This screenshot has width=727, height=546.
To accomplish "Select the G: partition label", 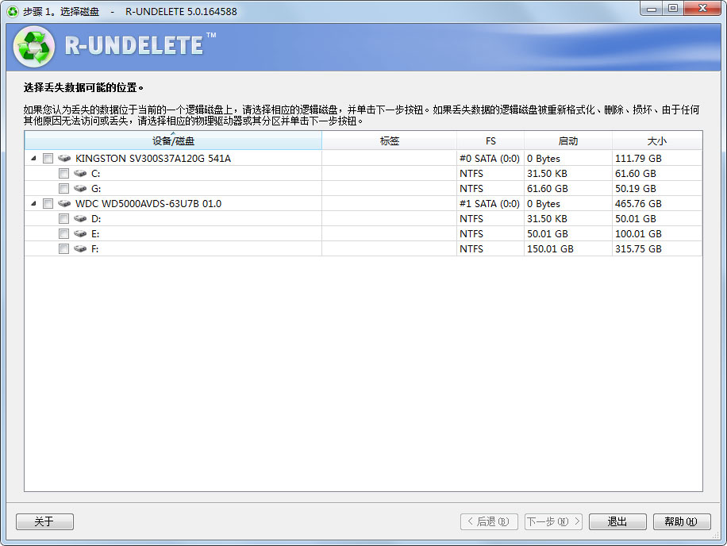I will pos(96,189).
